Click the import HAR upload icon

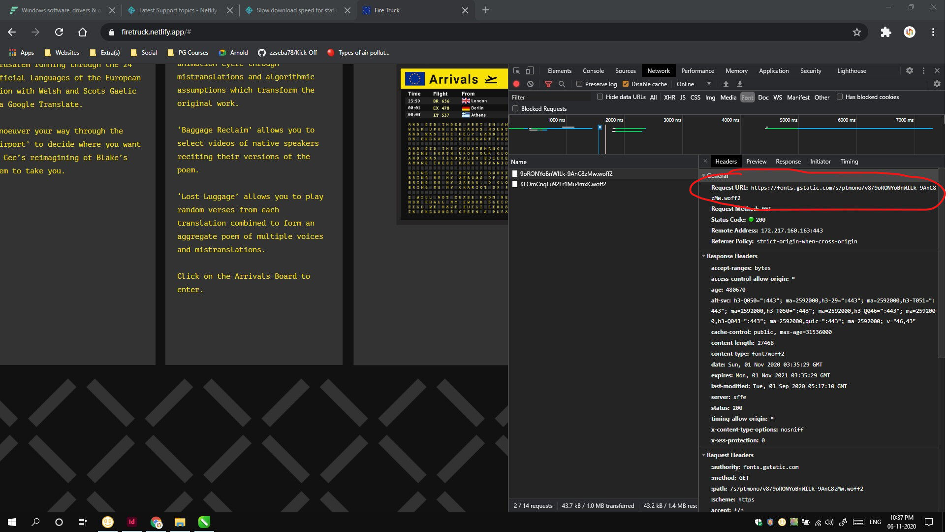pyautogui.click(x=726, y=84)
